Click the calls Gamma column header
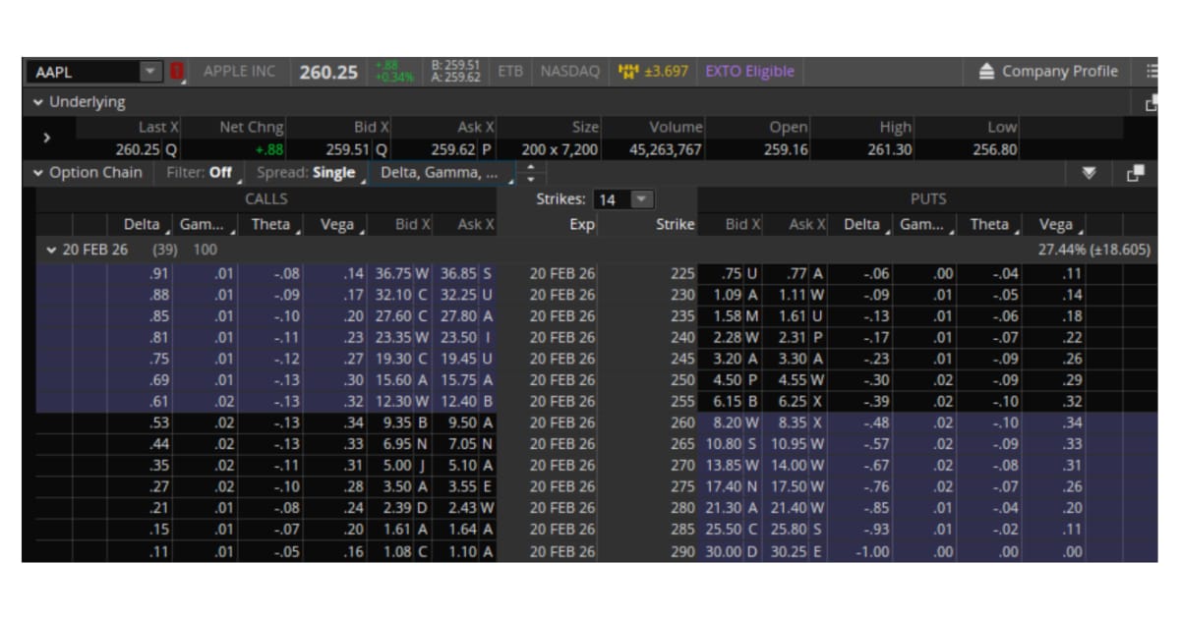The image size is (1180, 619). pos(206,224)
